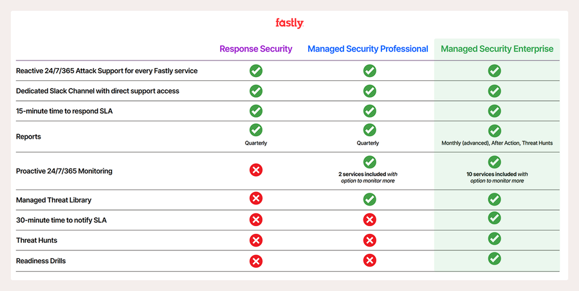Click Professional red X for Threat Hunts

point(369,240)
